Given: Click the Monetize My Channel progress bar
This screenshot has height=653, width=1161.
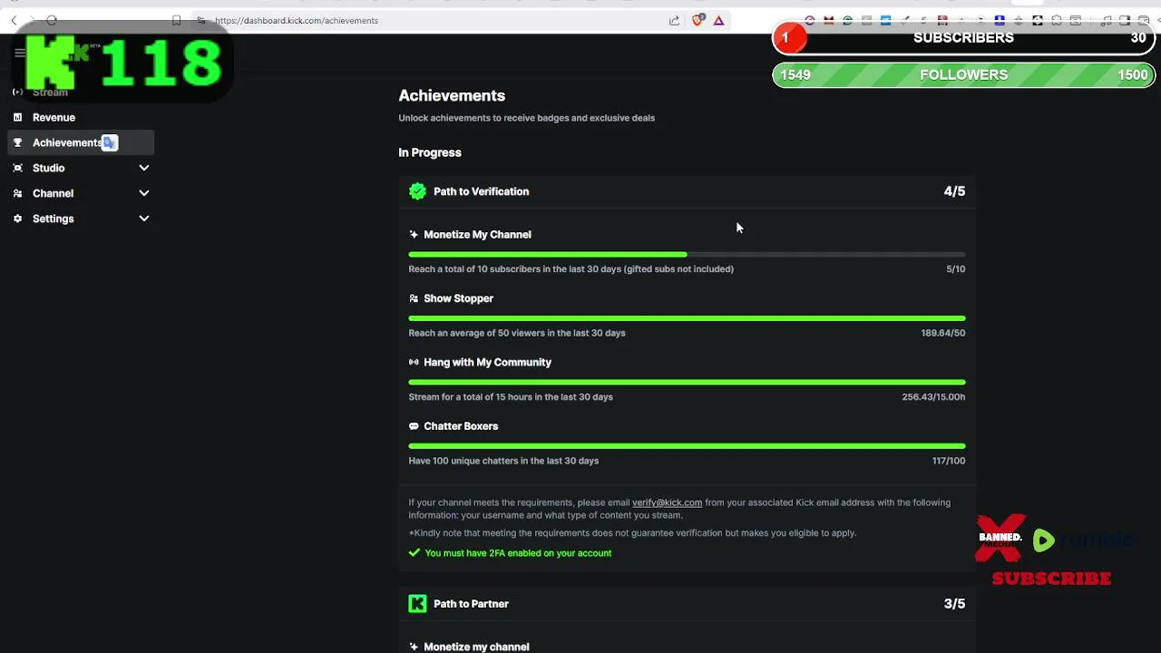Looking at the screenshot, I should (687, 255).
